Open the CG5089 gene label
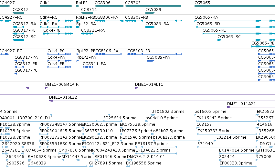The image size is (275, 168). (153, 9)
